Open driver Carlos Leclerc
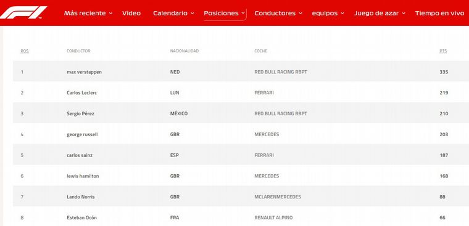469x226 pixels. [x=81, y=93]
